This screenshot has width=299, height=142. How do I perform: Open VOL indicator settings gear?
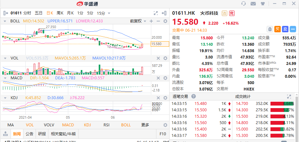tap(165, 58)
